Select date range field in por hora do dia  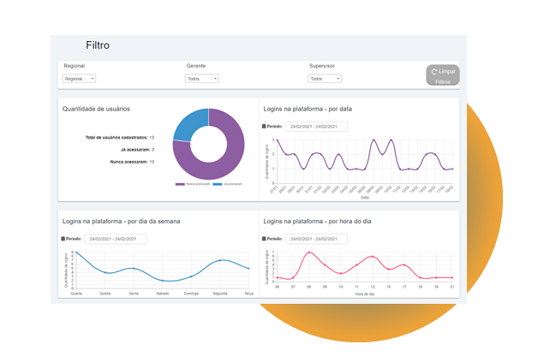316,239
